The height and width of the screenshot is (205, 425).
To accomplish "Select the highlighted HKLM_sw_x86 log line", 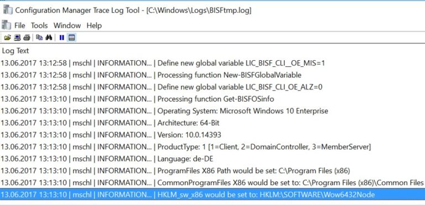I will [x=212, y=195].
